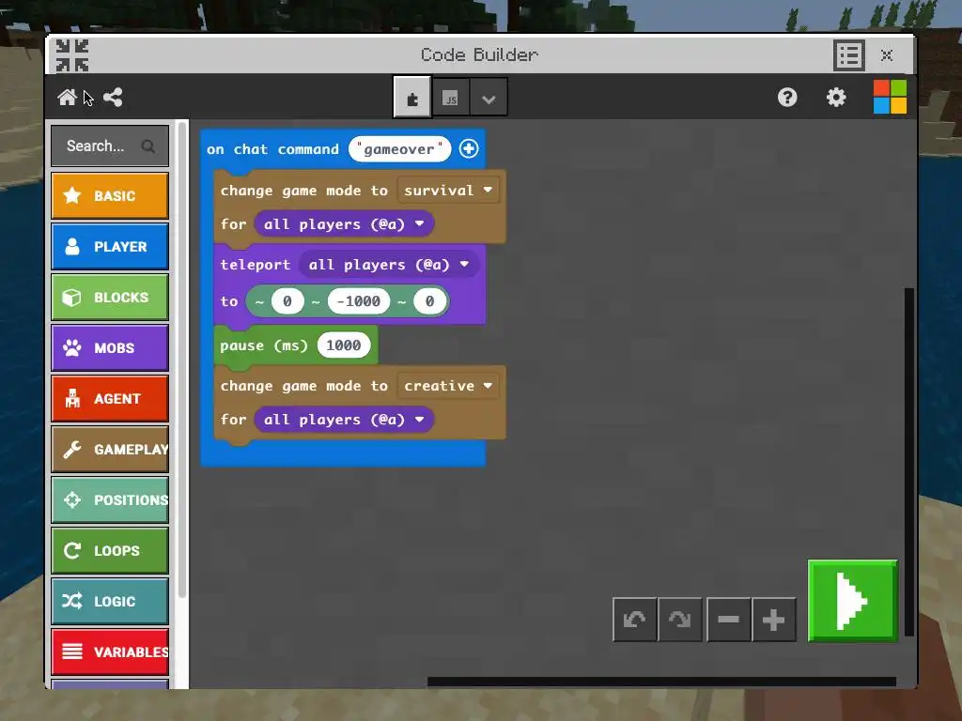Expand the editor language dropdown arrow

489,98
